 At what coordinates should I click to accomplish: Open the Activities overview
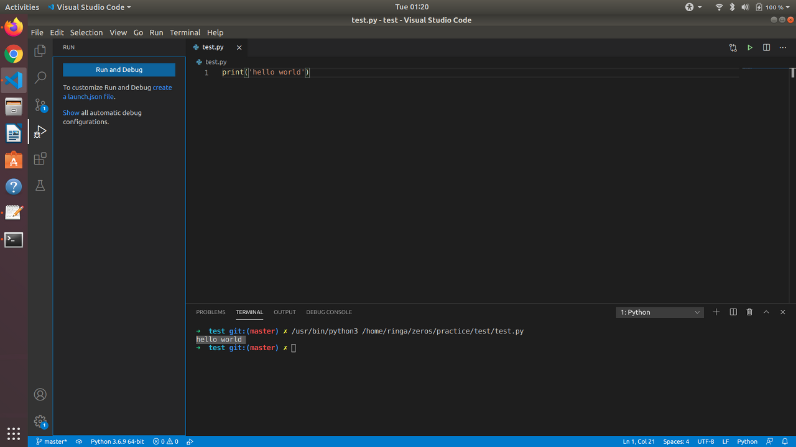pos(22,7)
